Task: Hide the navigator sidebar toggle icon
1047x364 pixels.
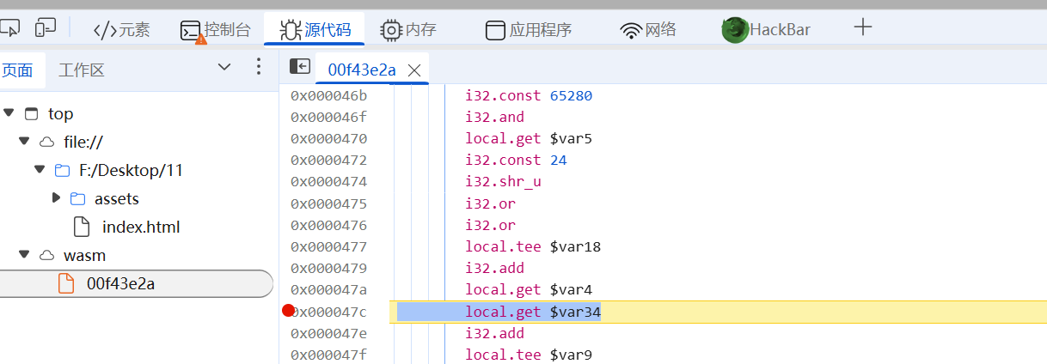Action: (x=299, y=66)
